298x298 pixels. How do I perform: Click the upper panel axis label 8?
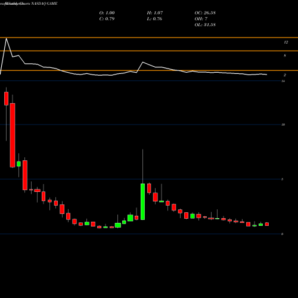point(285,55)
